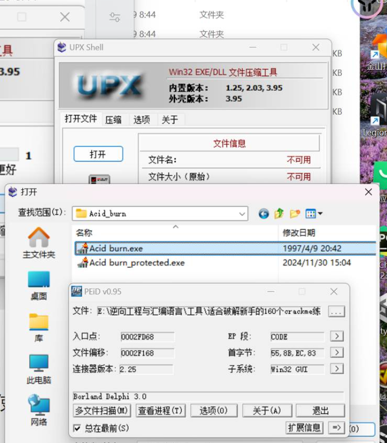This screenshot has height=443, width=387.
Task: Click the 2024/11/30 15:04 date cell
Action: pyautogui.click(x=317, y=263)
